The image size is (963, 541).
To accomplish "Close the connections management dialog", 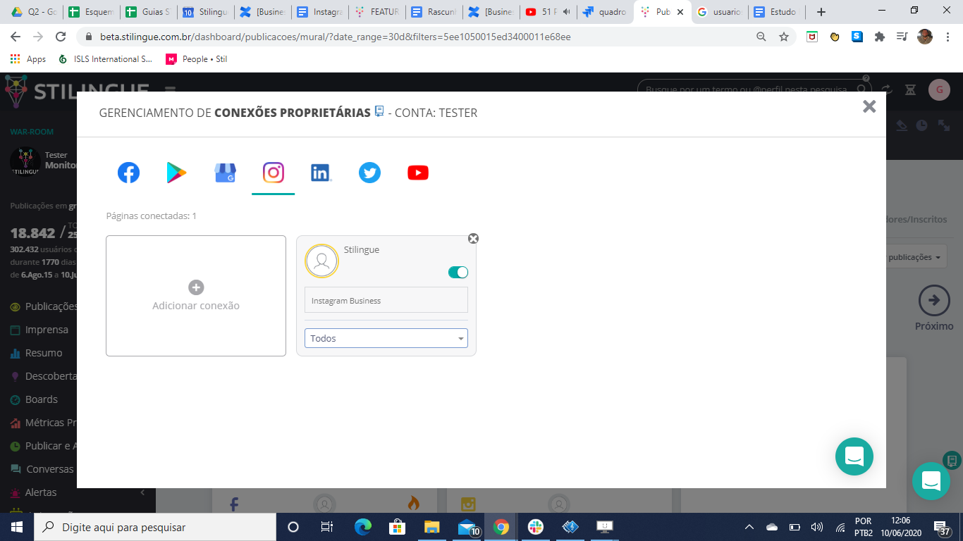I will pos(869,106).
